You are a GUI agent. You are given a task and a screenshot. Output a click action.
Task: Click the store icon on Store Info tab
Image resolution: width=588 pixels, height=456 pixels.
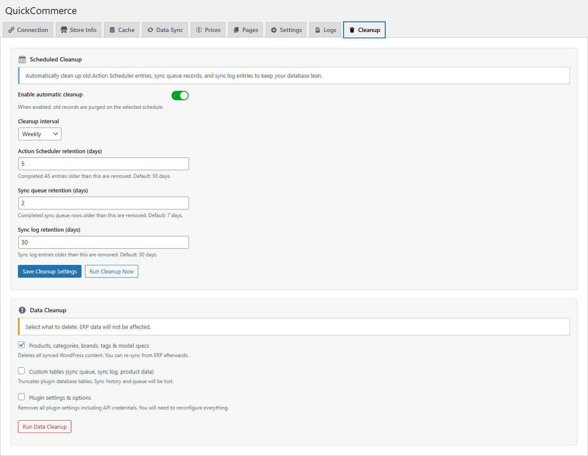64,30
